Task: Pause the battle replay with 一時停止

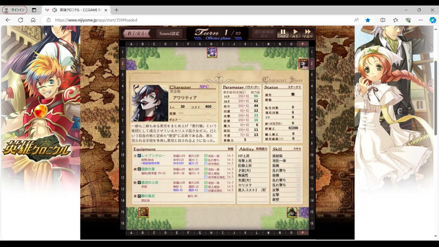Action: (x=283, y=33)
